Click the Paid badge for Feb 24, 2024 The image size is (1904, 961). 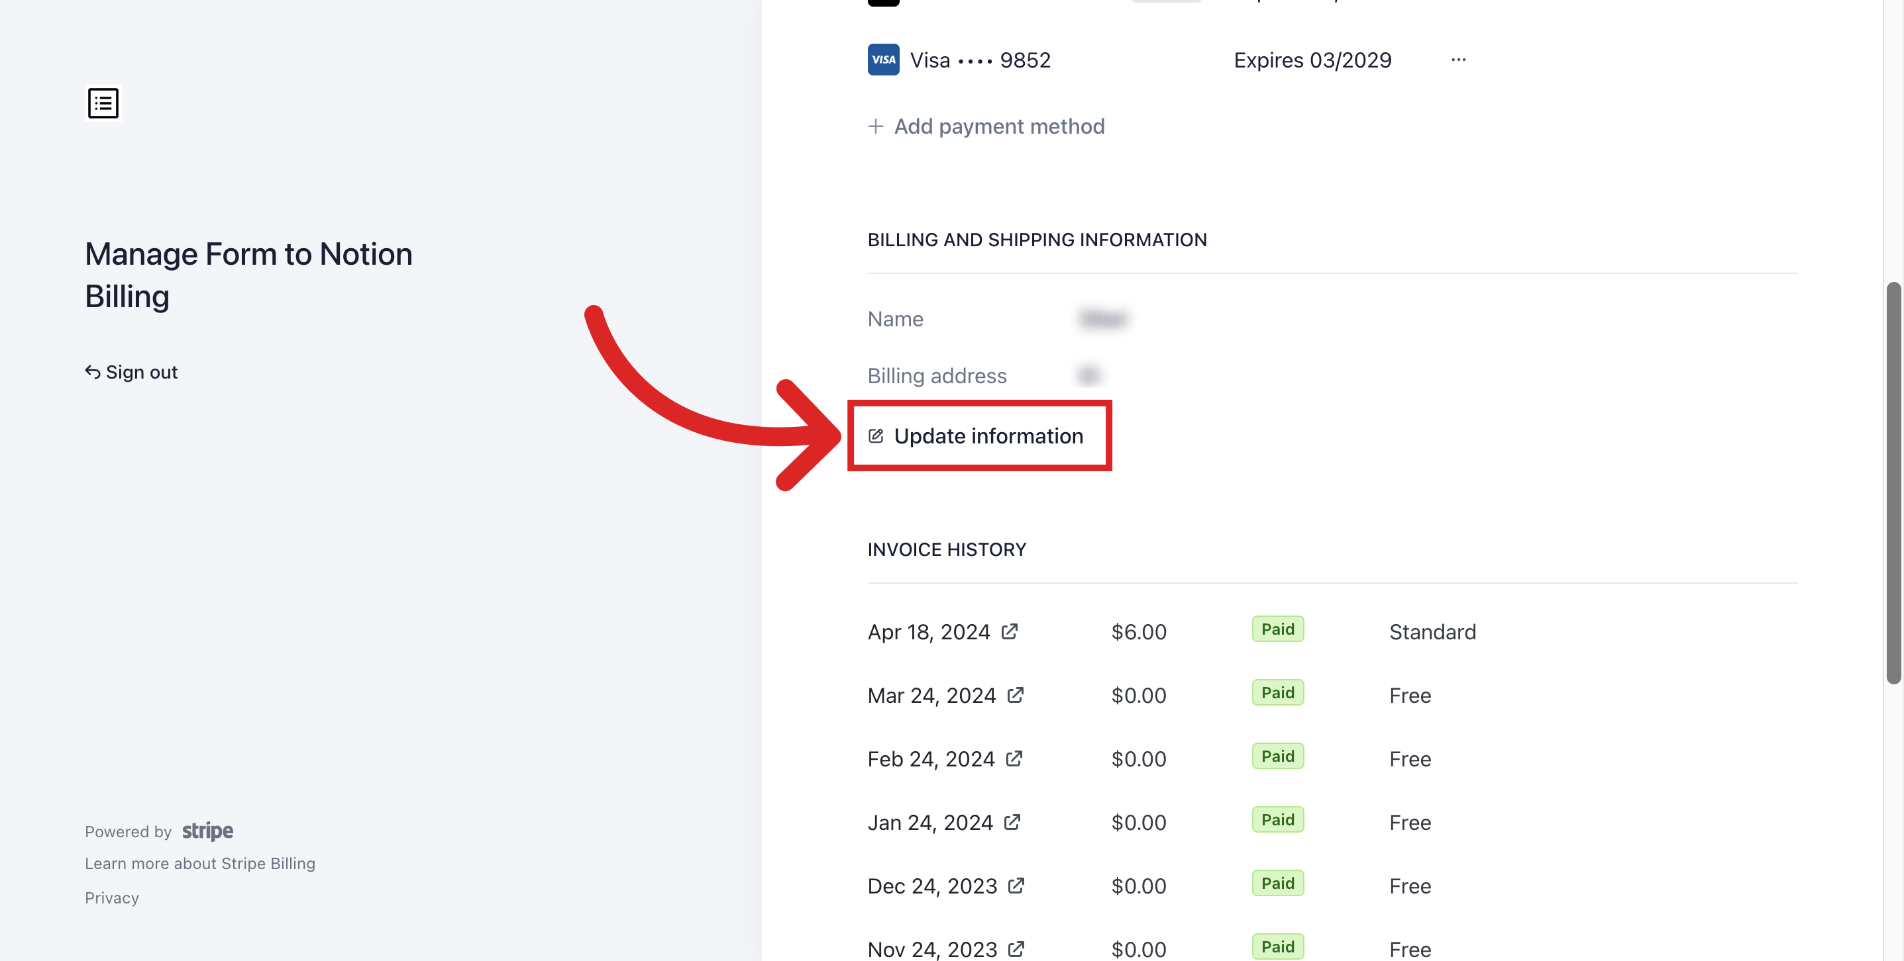(x=1278, y=756)
